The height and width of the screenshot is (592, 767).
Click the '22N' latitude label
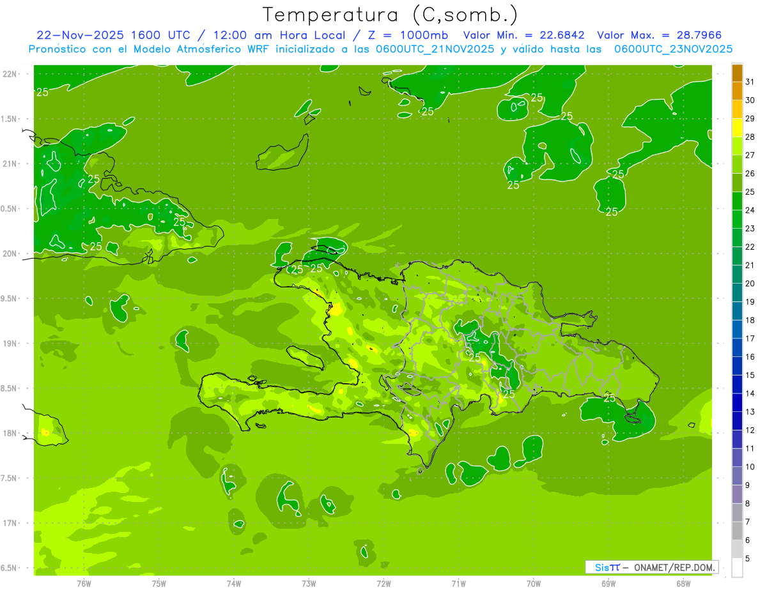click(9, 74)
